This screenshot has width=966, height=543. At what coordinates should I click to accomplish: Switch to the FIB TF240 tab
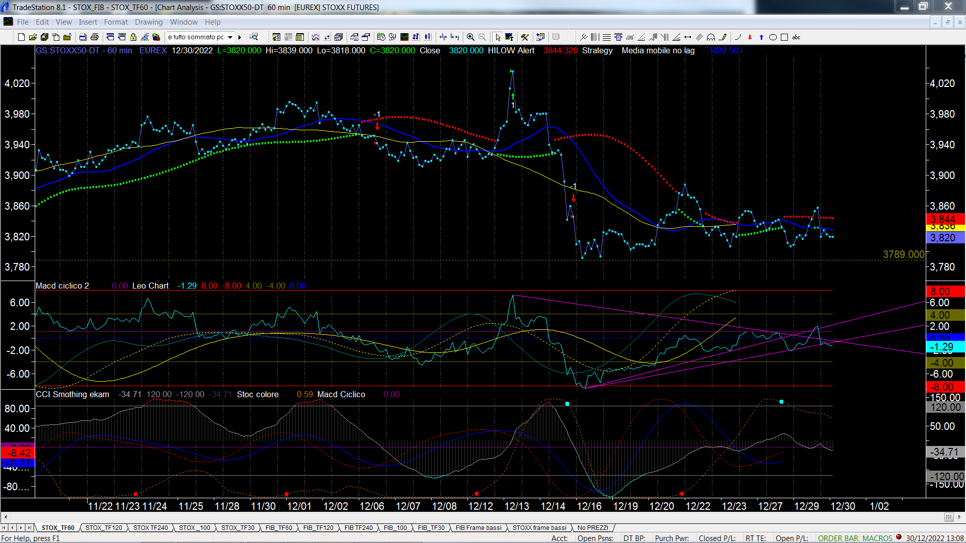pos(359,527)
